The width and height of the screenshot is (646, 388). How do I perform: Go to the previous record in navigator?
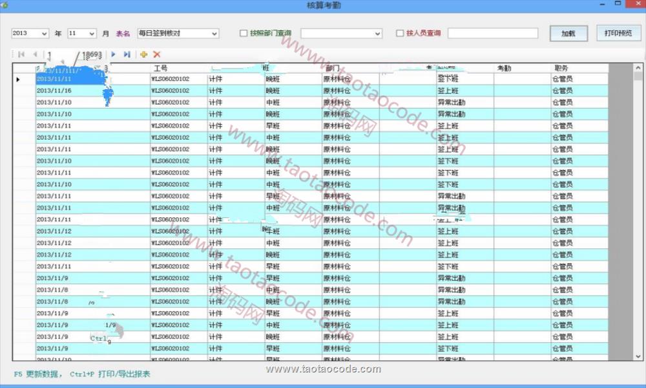[35, 55]
